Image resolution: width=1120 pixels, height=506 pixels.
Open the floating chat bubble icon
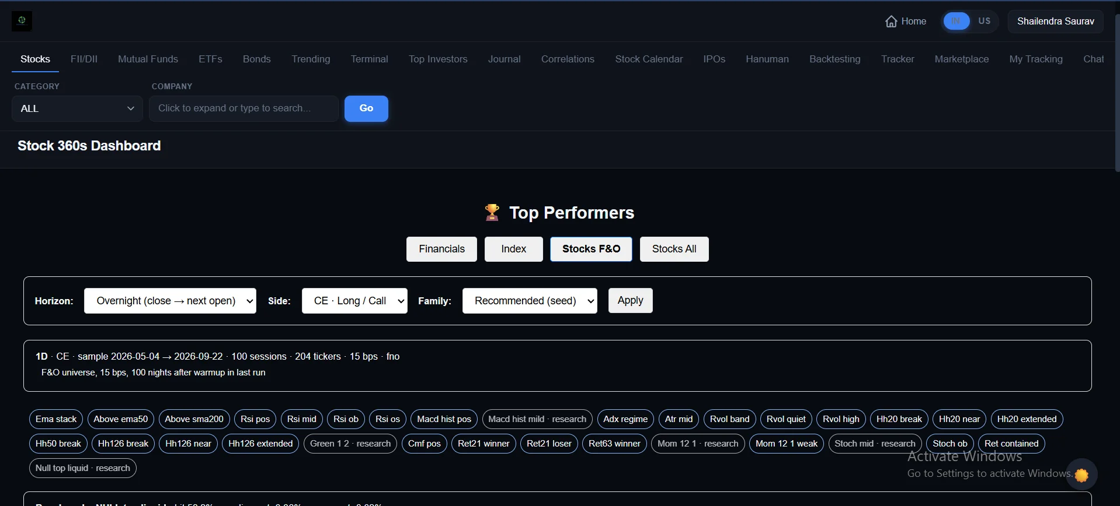click(1081, 475)
